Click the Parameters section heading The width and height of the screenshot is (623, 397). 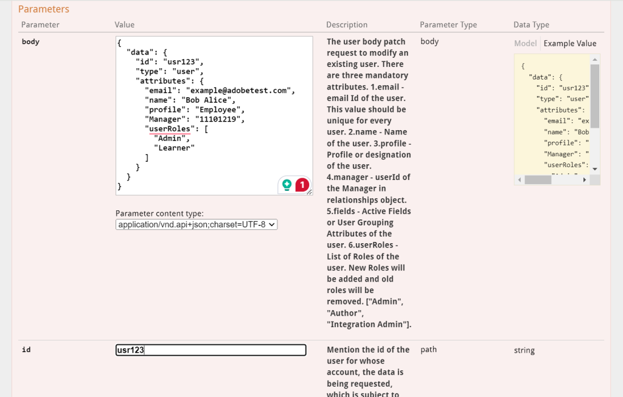(43, 9)
